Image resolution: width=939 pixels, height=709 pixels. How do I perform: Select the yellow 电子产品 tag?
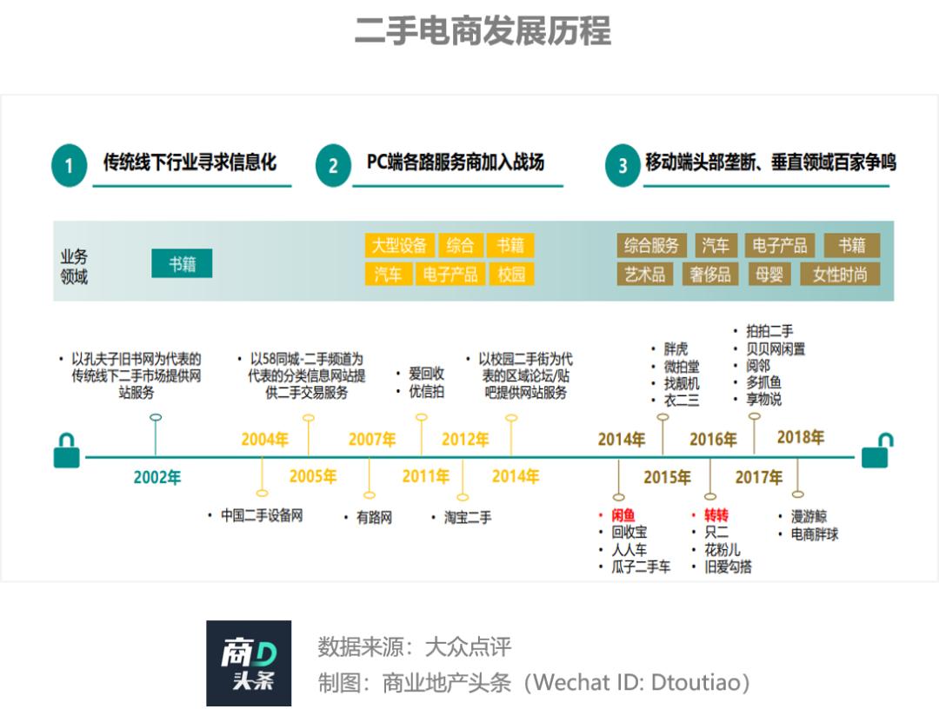(x=450, y=274)
